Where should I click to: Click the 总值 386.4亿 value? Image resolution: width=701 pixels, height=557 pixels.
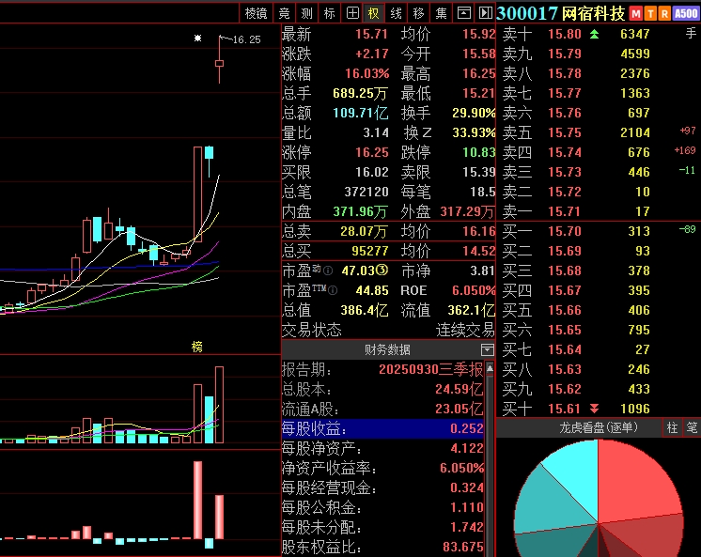[365, 310]
